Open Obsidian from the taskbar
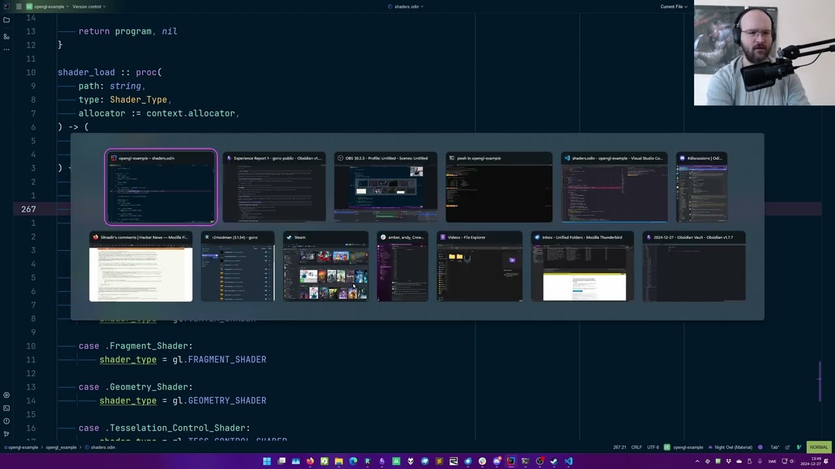 (x=382, y=461)
